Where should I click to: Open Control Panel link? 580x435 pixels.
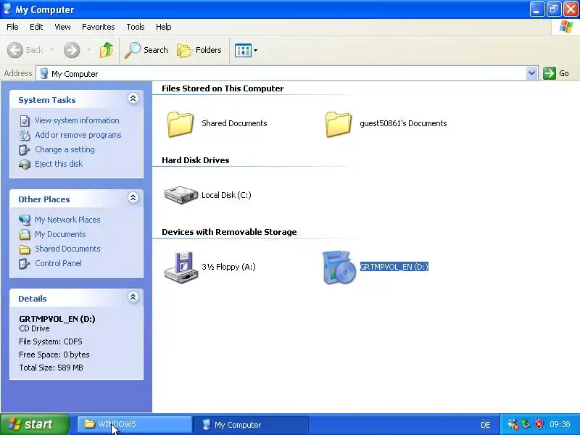pyautogui.click(x=59, y=263)
